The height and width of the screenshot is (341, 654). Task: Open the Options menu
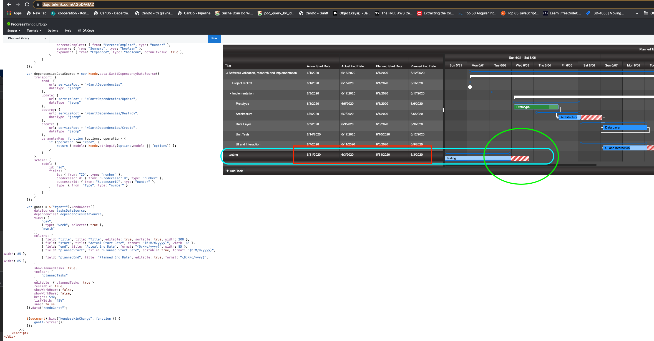[53, 30]
